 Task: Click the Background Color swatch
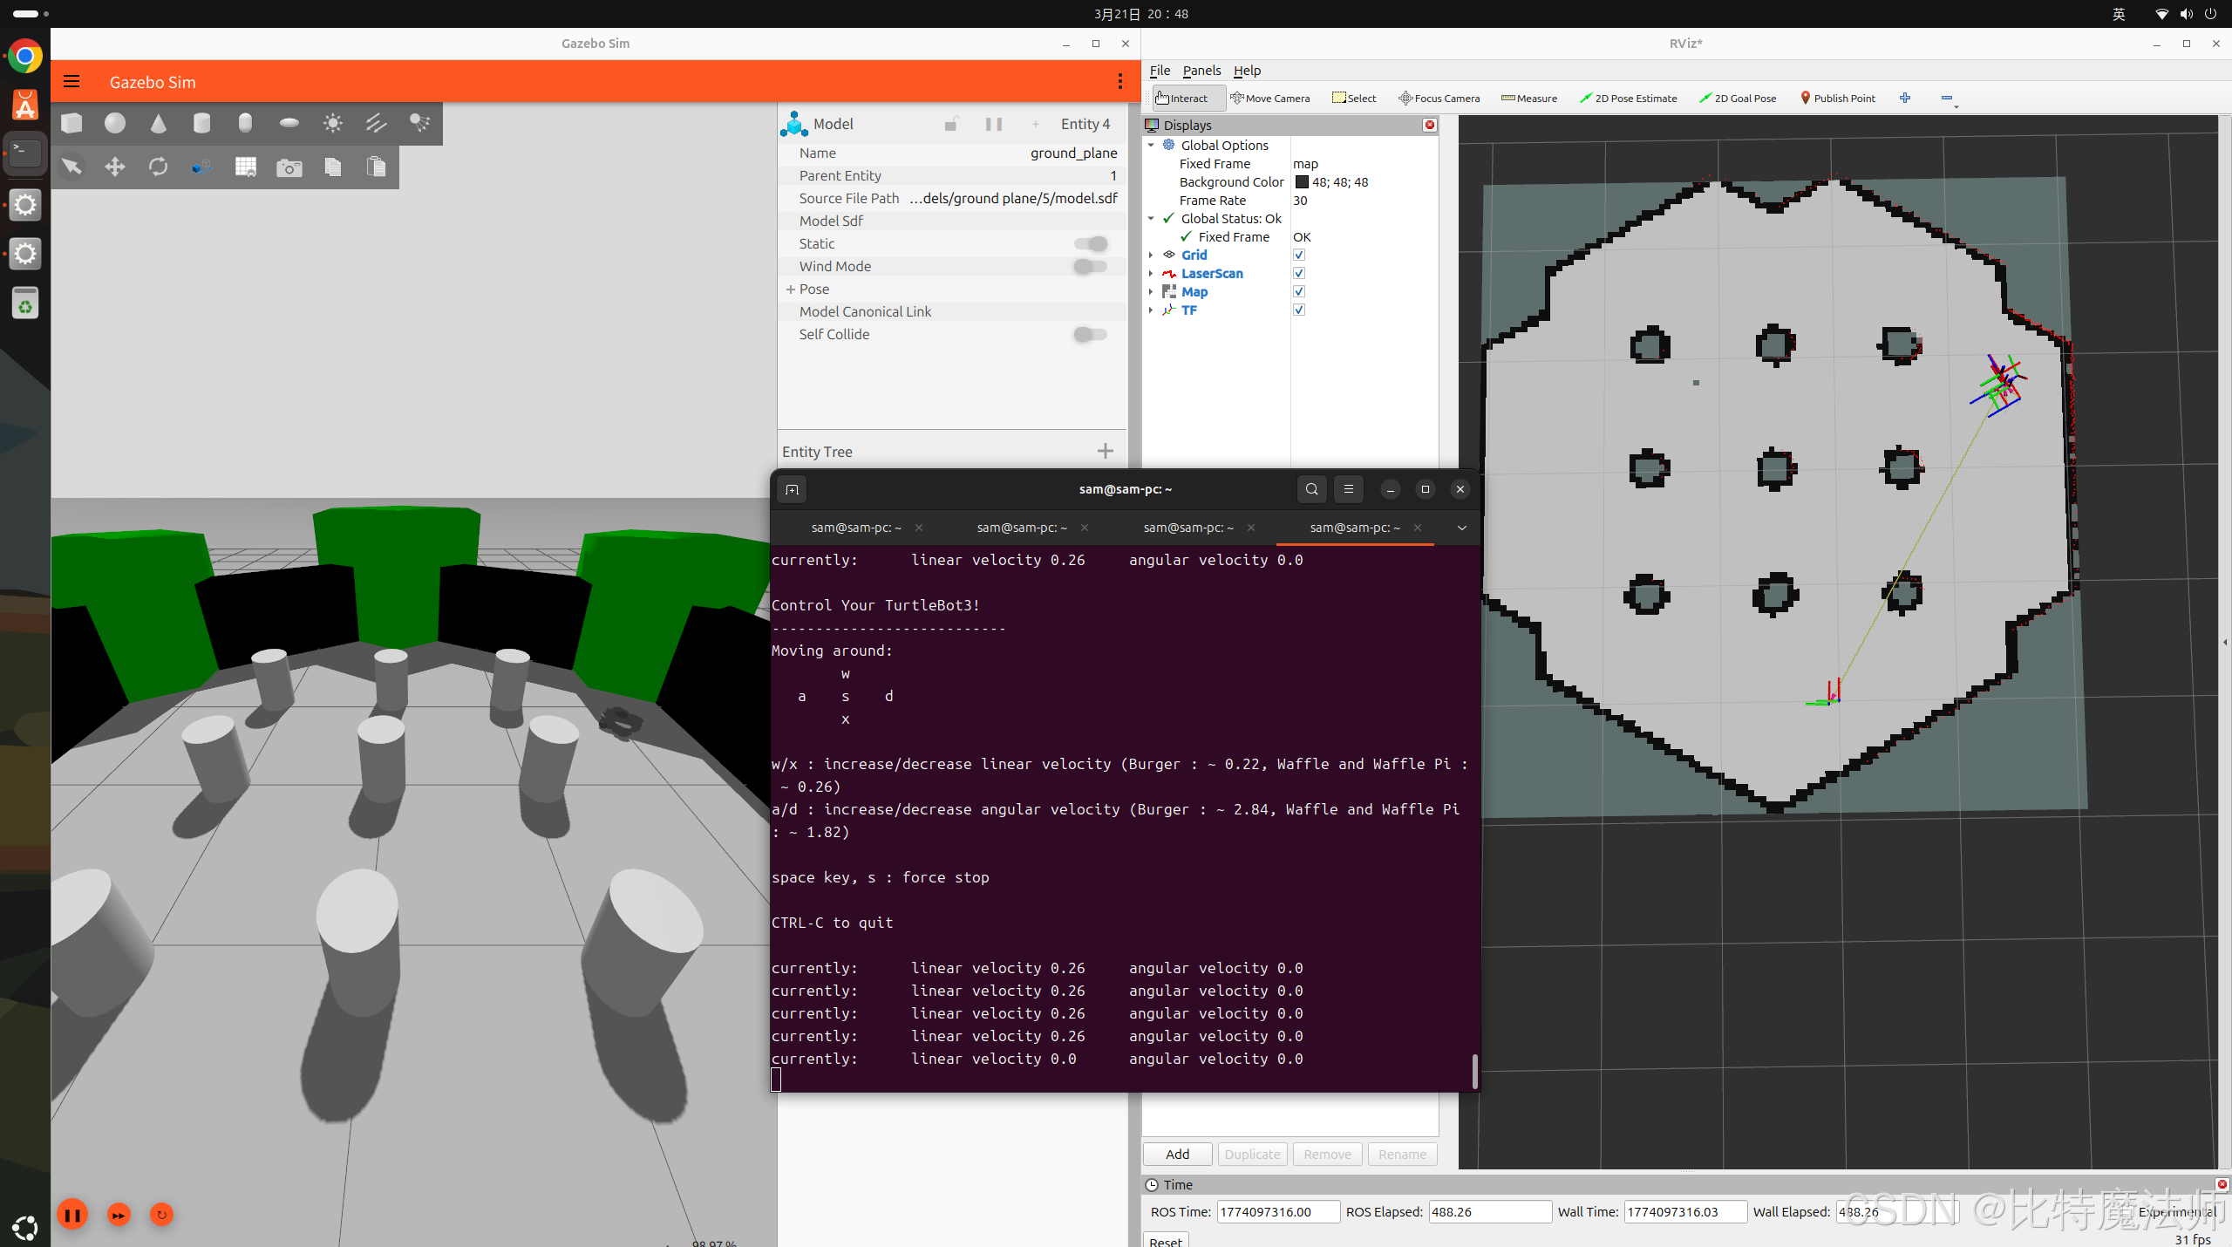[x=1302, y=182]
